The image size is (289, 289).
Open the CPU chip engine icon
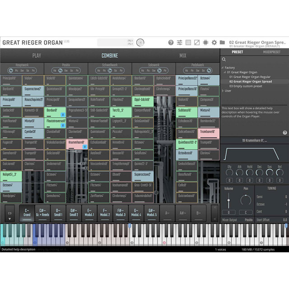pos(205,42)
